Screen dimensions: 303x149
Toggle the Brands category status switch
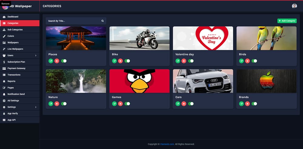(x=254, y=104)
